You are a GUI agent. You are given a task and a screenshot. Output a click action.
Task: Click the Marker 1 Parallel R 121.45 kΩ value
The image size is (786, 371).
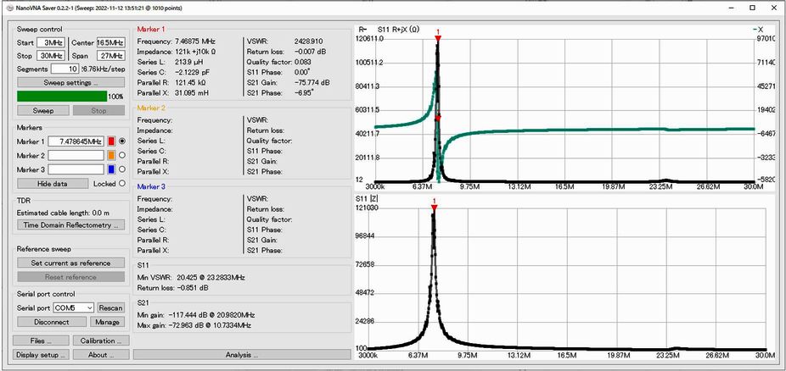click(x=190, y=82)
